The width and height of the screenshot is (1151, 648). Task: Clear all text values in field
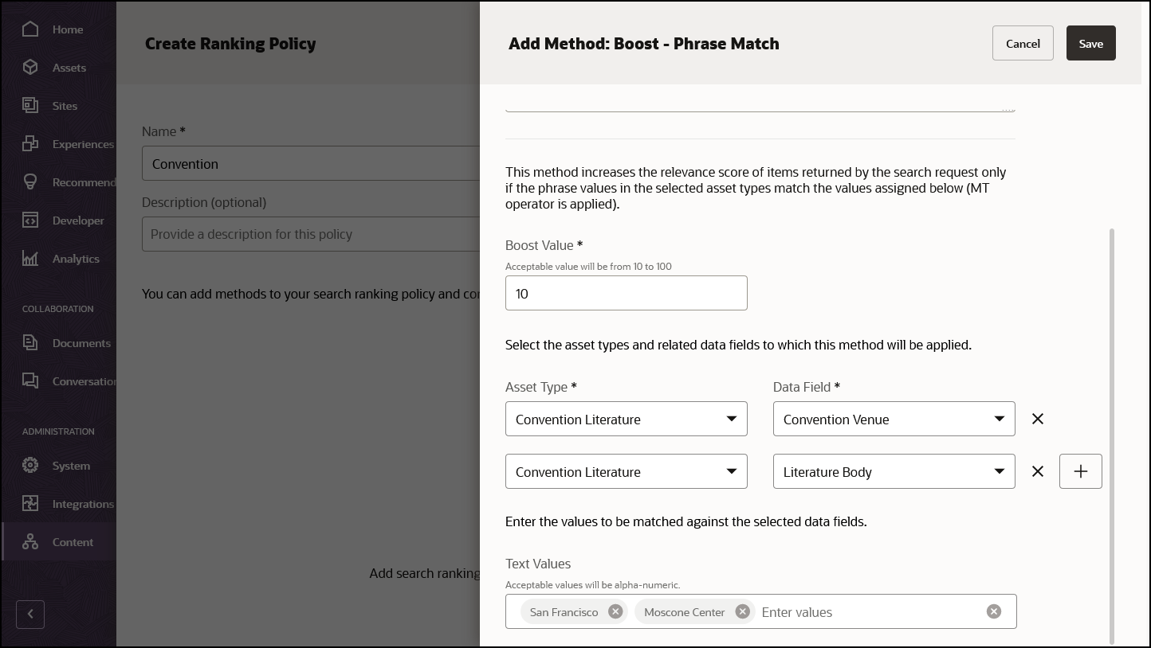tap(993, 611)
